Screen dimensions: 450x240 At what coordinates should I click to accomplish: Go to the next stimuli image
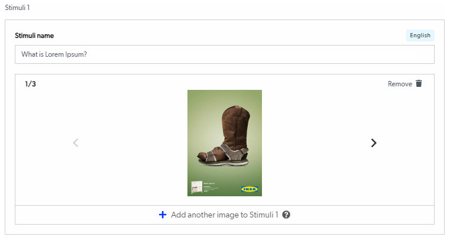point(374,142)
